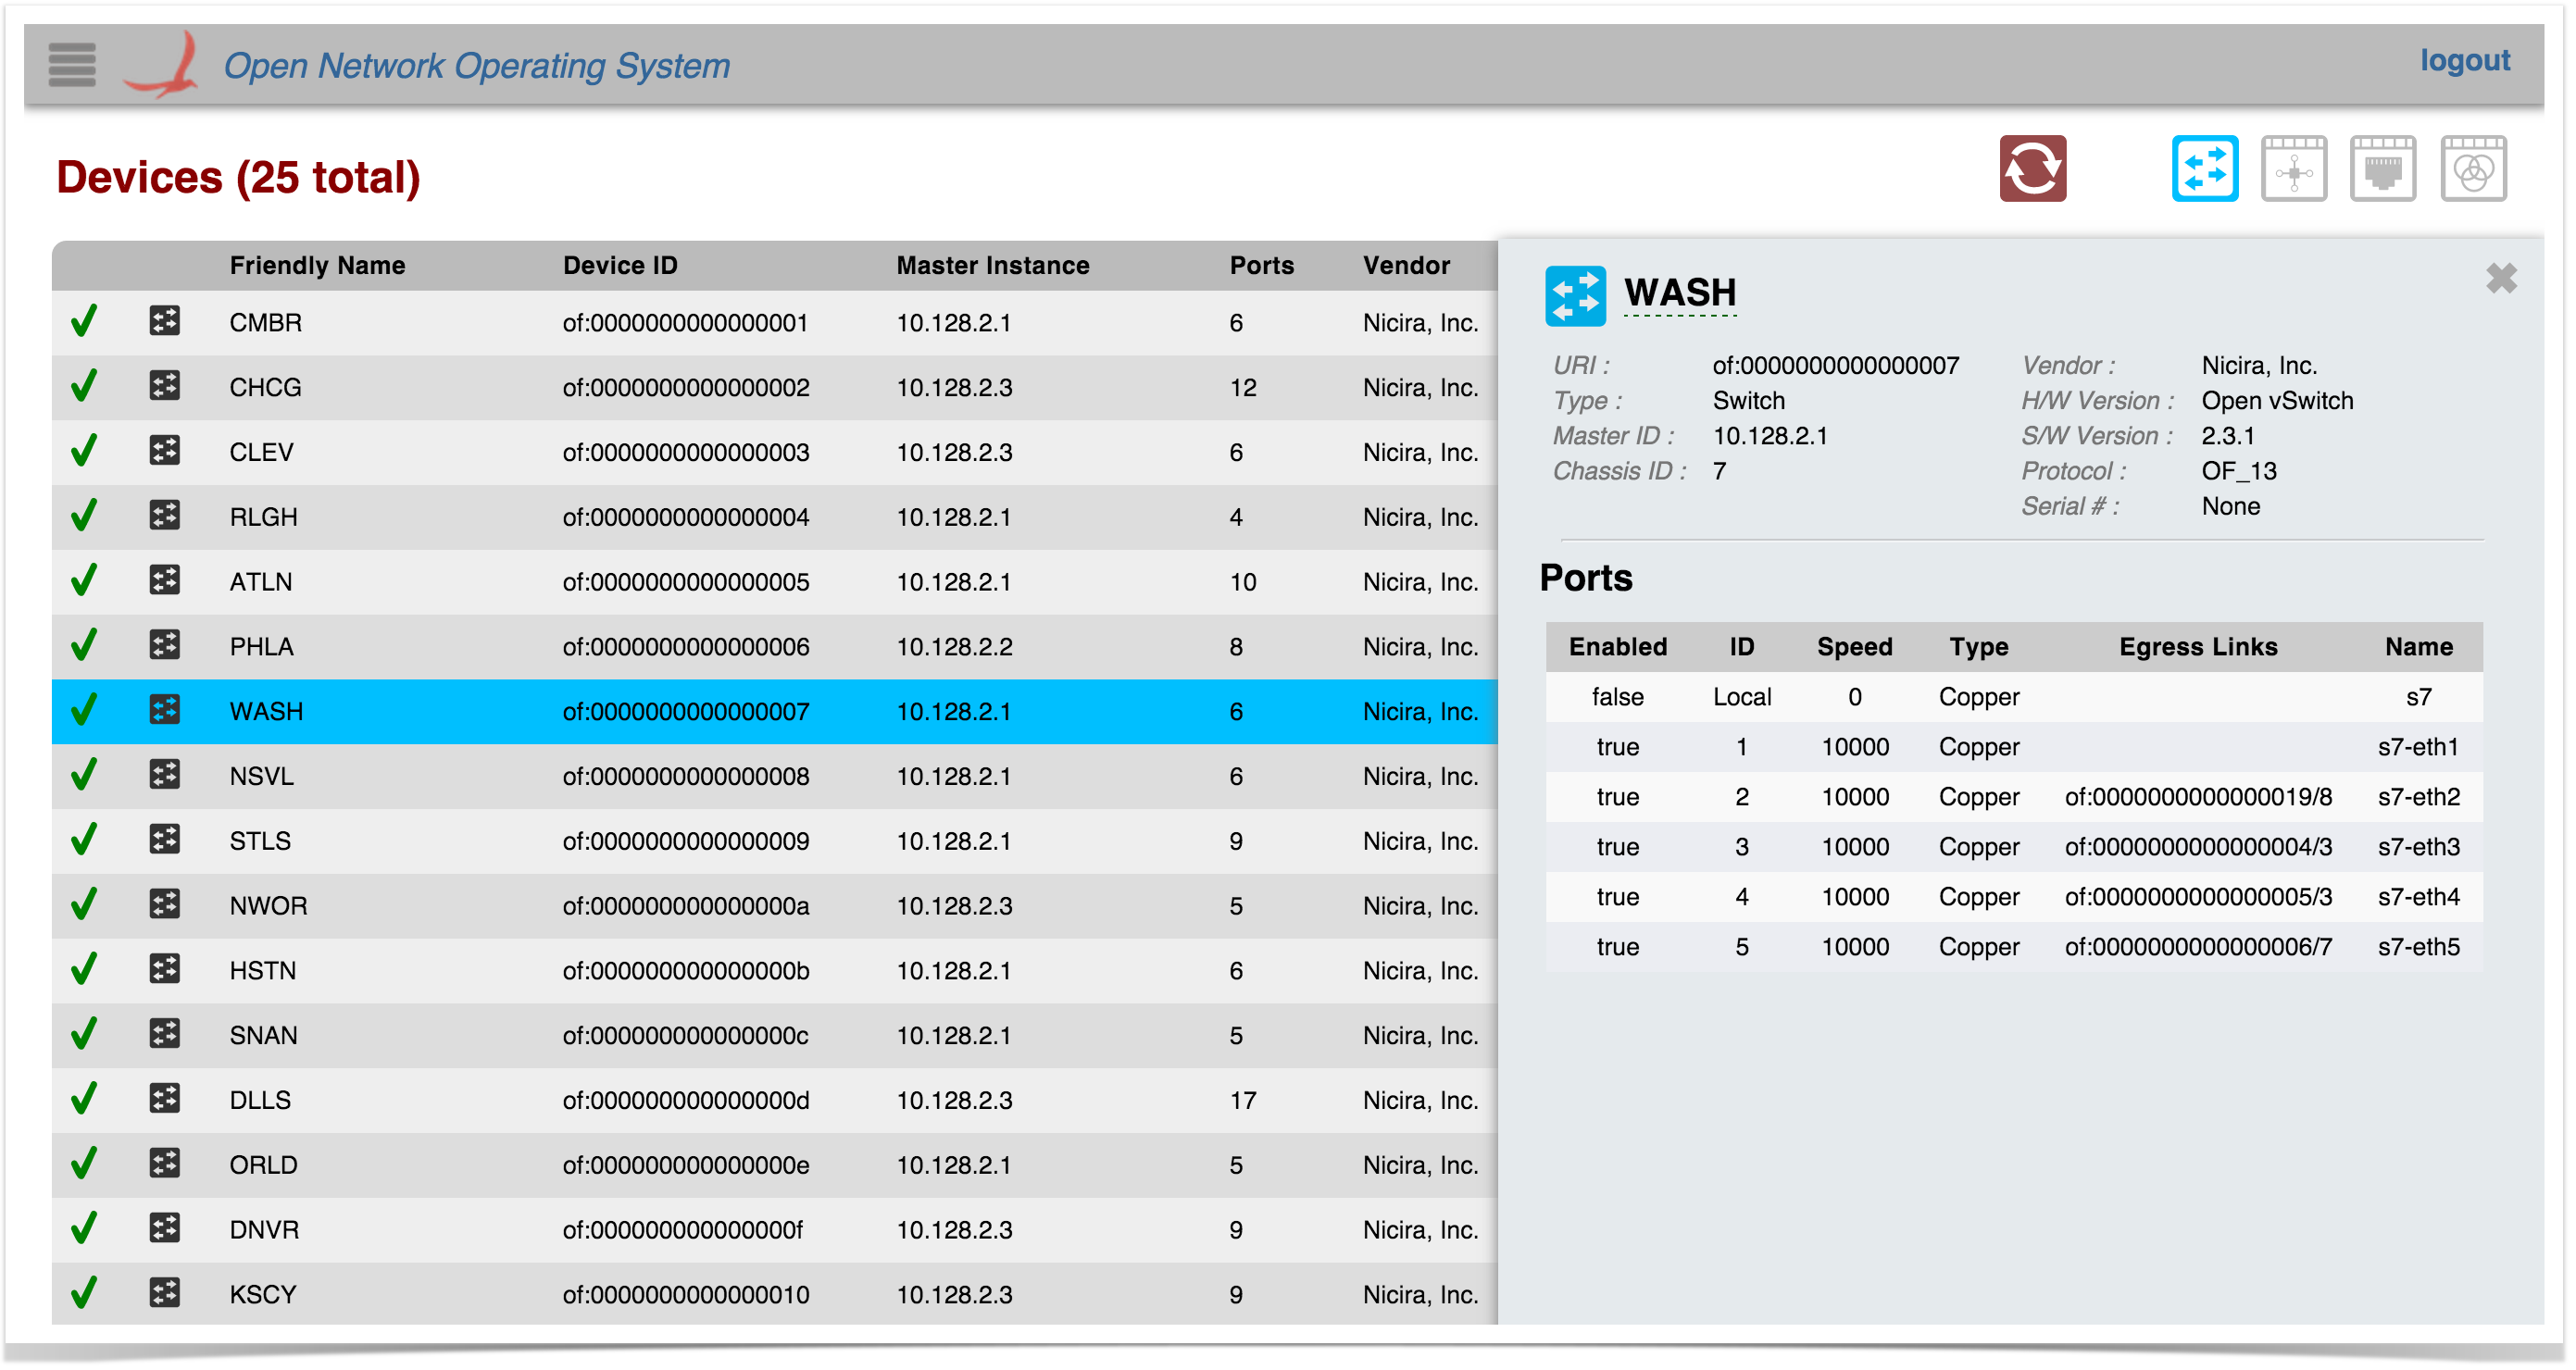Sort table by Friendly Name header

pos(317,265)
